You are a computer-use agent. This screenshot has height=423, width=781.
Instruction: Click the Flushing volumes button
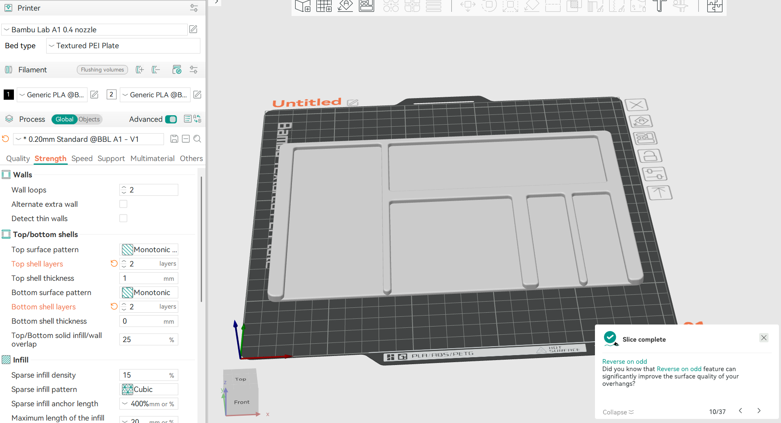pos(102,70)
